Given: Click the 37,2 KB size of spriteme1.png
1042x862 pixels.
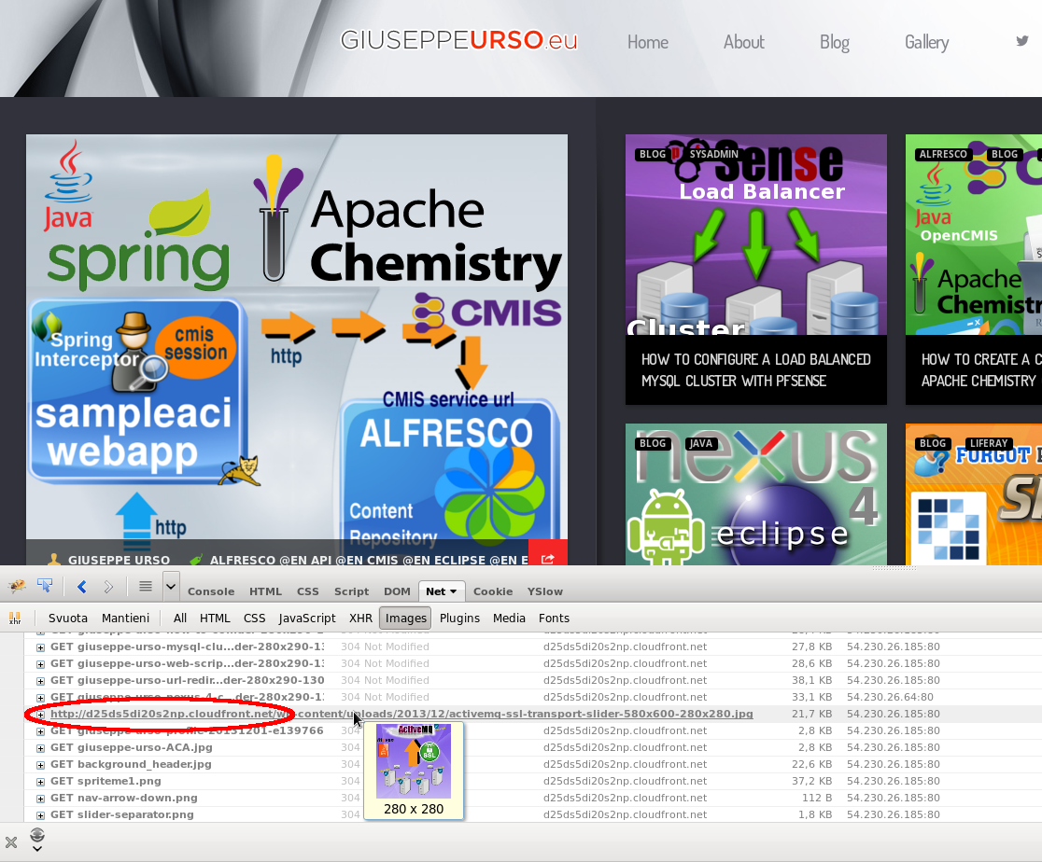Looking at the screenshot, I should point(811,782).
